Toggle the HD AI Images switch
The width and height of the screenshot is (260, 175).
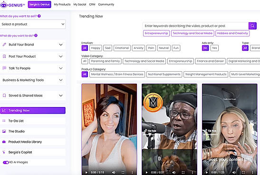point(6,162)
